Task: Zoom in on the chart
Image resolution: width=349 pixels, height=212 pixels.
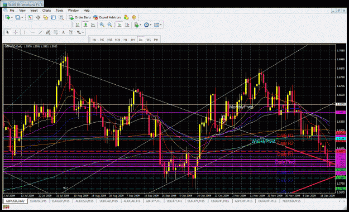Action: click(x=102, y=25)
